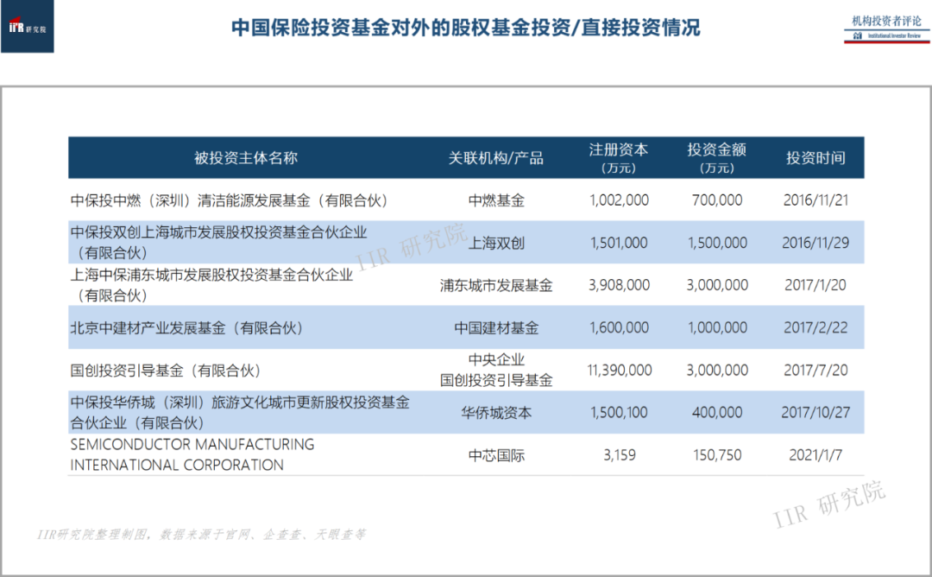Select the date 2016/11/29
The image size is (932, 577).
(815, 243)
